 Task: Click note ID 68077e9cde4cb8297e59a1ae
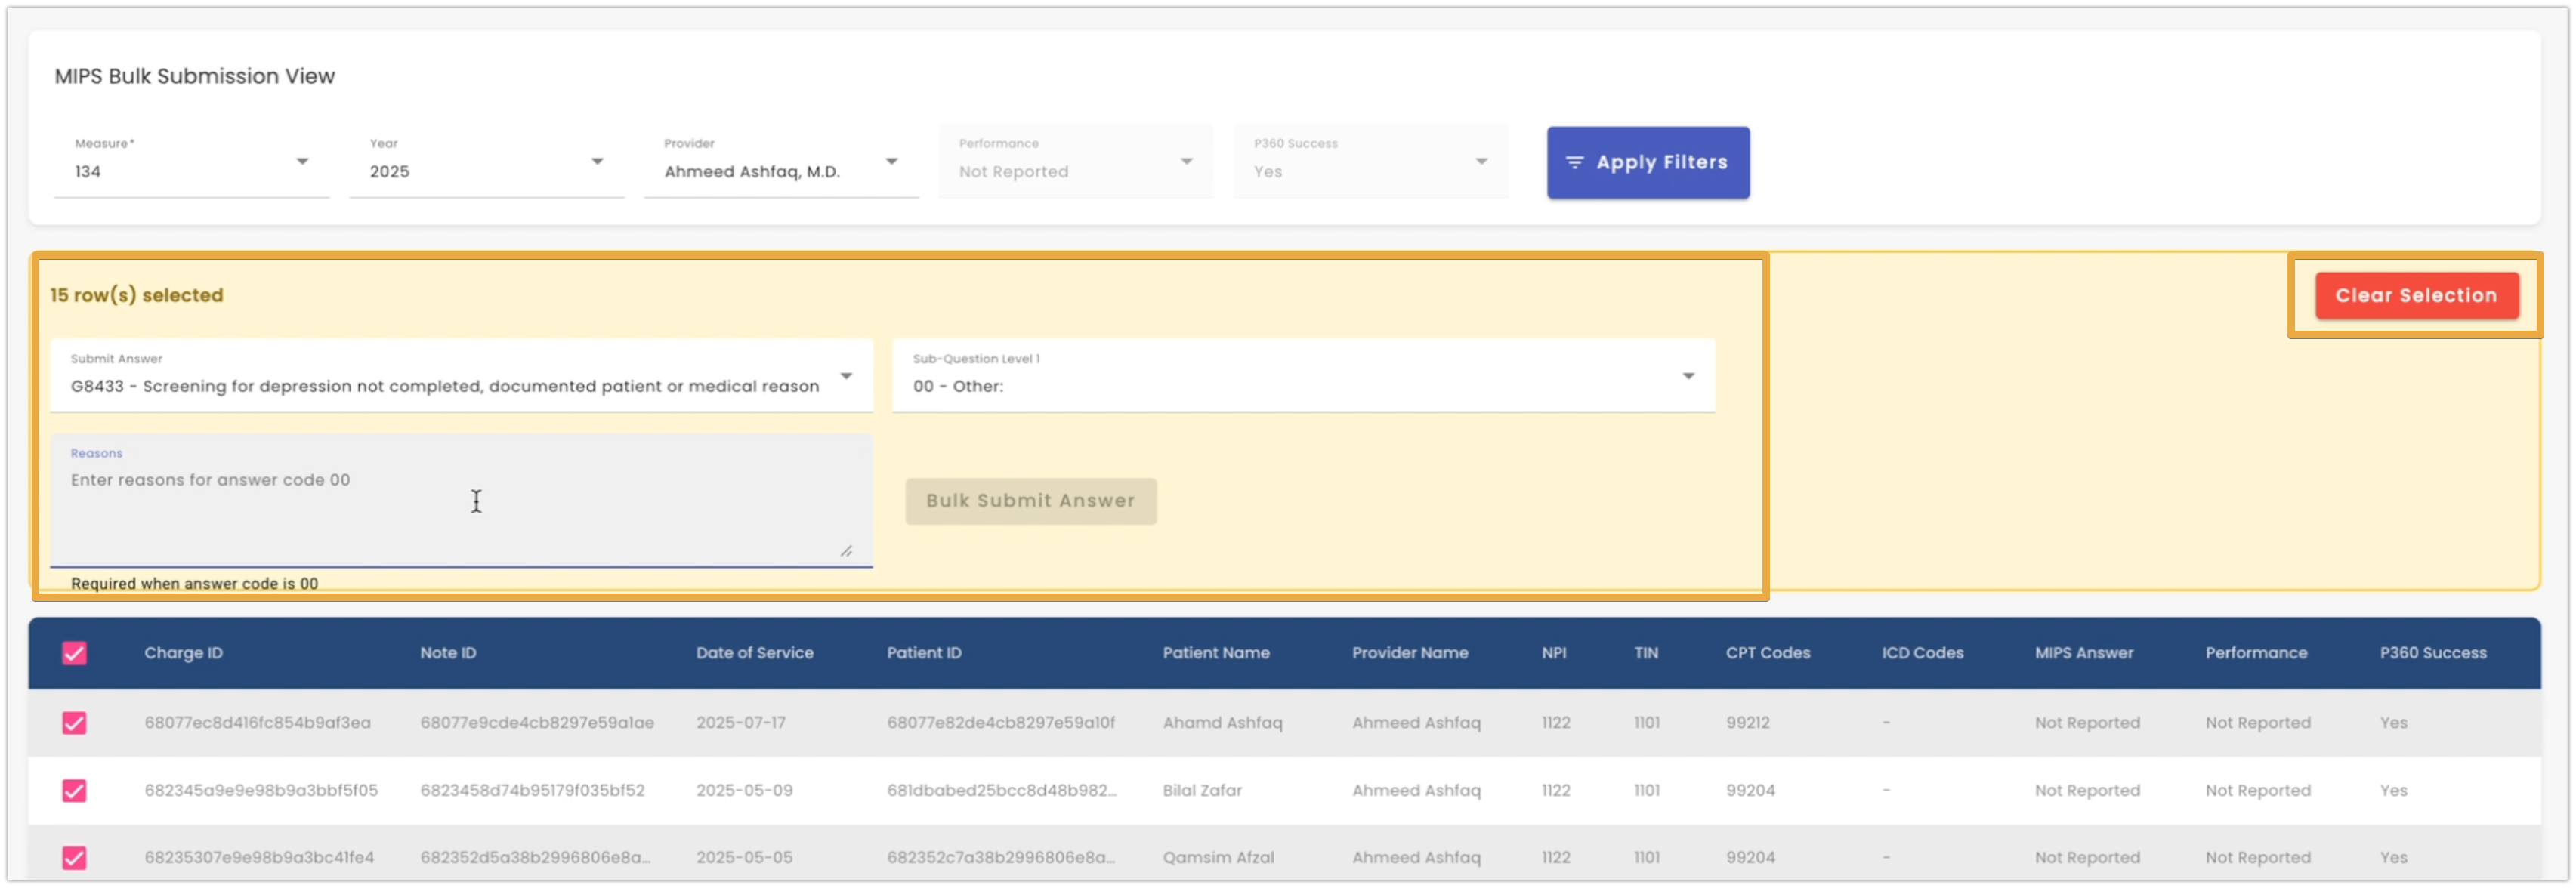tap(537, 723)
